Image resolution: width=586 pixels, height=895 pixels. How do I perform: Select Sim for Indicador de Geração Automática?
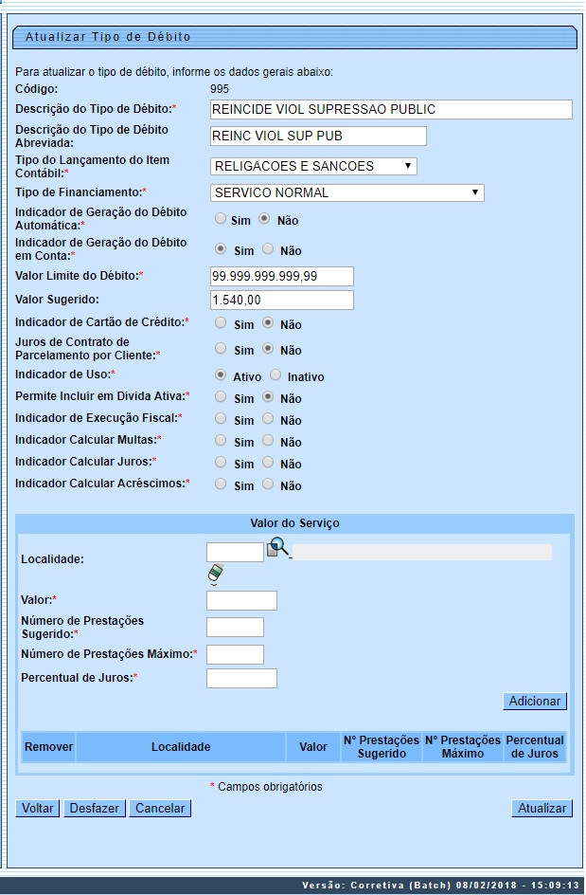point(221,218)
